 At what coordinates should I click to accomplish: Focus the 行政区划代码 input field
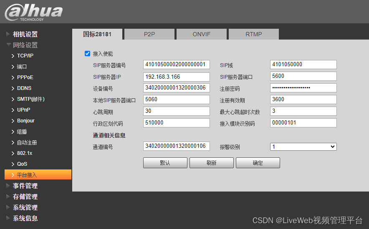click(x=177, y=123)
